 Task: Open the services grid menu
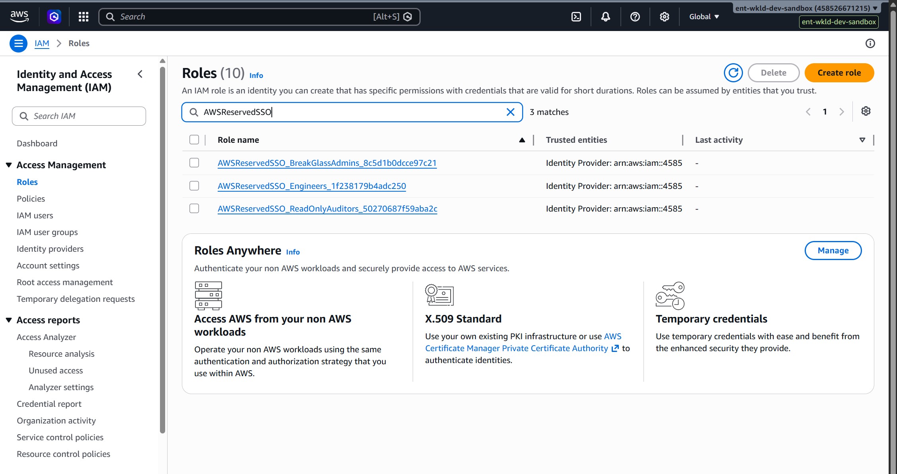tap(83, 16)
